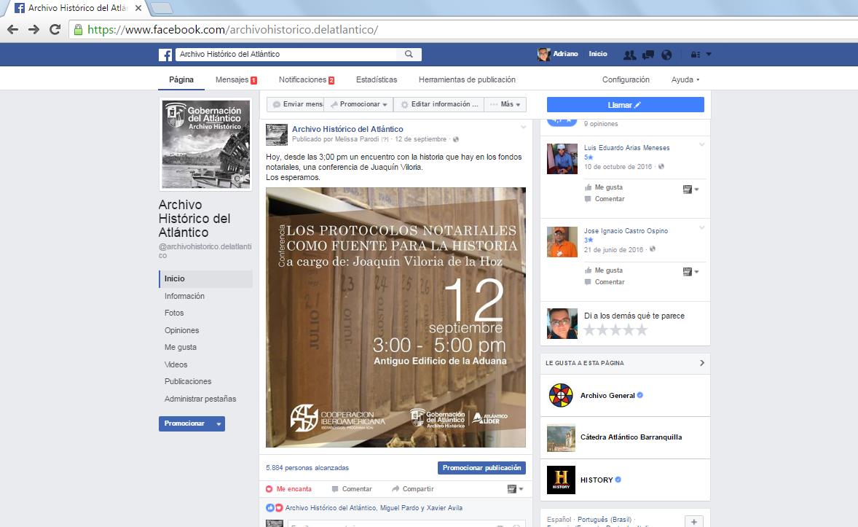858x527 pixels.
Task: Expand the account menu arrow in the top bar
Action: pos(709,55)
